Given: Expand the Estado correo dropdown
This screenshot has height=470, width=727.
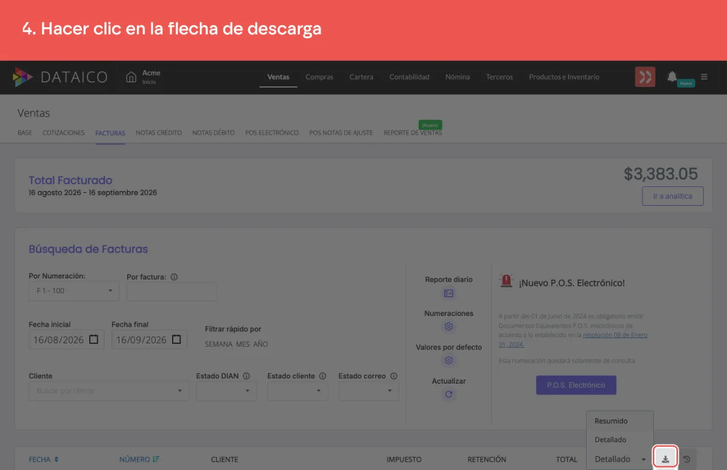Looking at the screenshot, I should tap(369, 391).
